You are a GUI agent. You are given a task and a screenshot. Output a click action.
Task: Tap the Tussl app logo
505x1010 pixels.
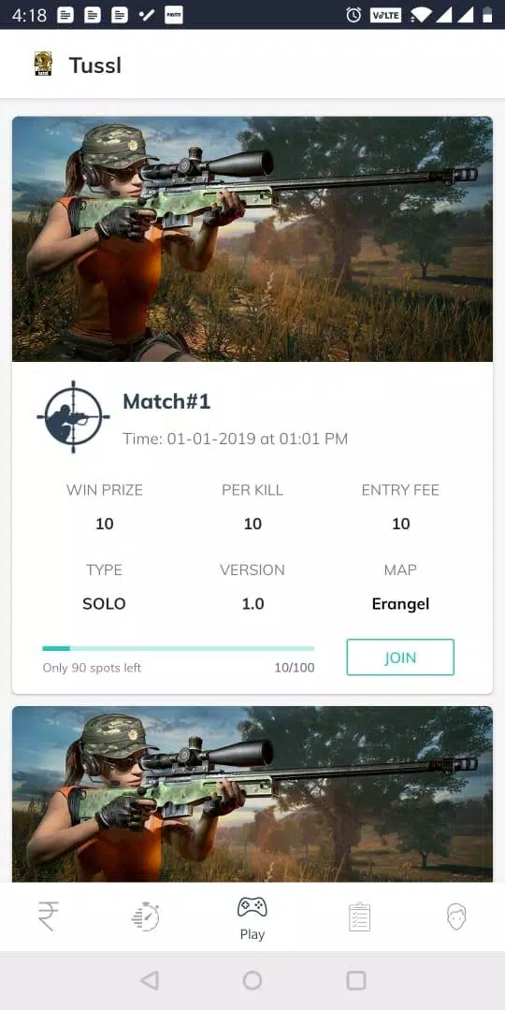point(43,64)
